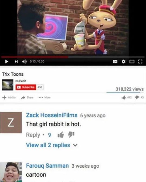Add video to playlist with Add to
The height and width of the screenshot is (182, 146).
[x=9, y=97]
